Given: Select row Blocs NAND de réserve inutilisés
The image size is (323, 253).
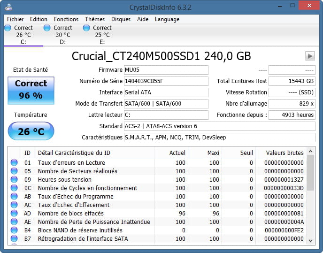Looking at the screenshot, I should pyautogui.click(x=157, y=230).
